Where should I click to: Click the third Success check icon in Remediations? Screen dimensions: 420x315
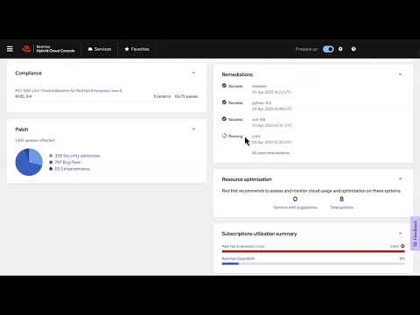[x=224, y=119]
